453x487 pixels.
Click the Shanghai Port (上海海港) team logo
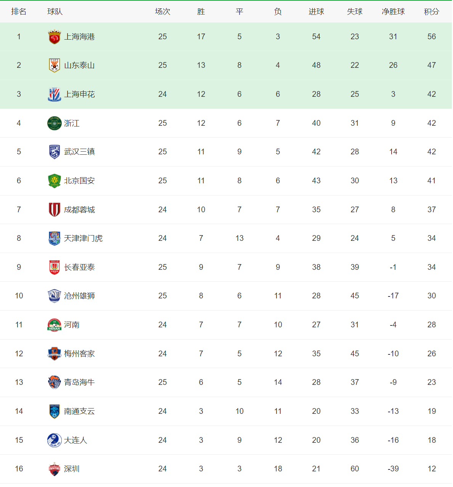click(55, 37)
